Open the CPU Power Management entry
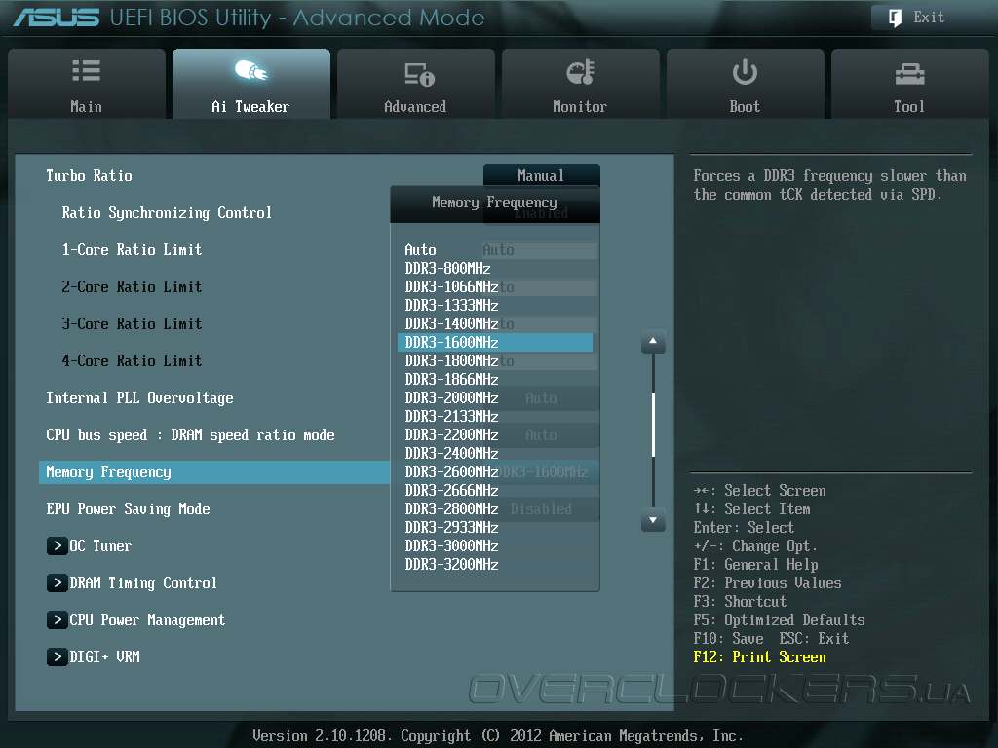The image size is (998, 748). click(147, 619)
